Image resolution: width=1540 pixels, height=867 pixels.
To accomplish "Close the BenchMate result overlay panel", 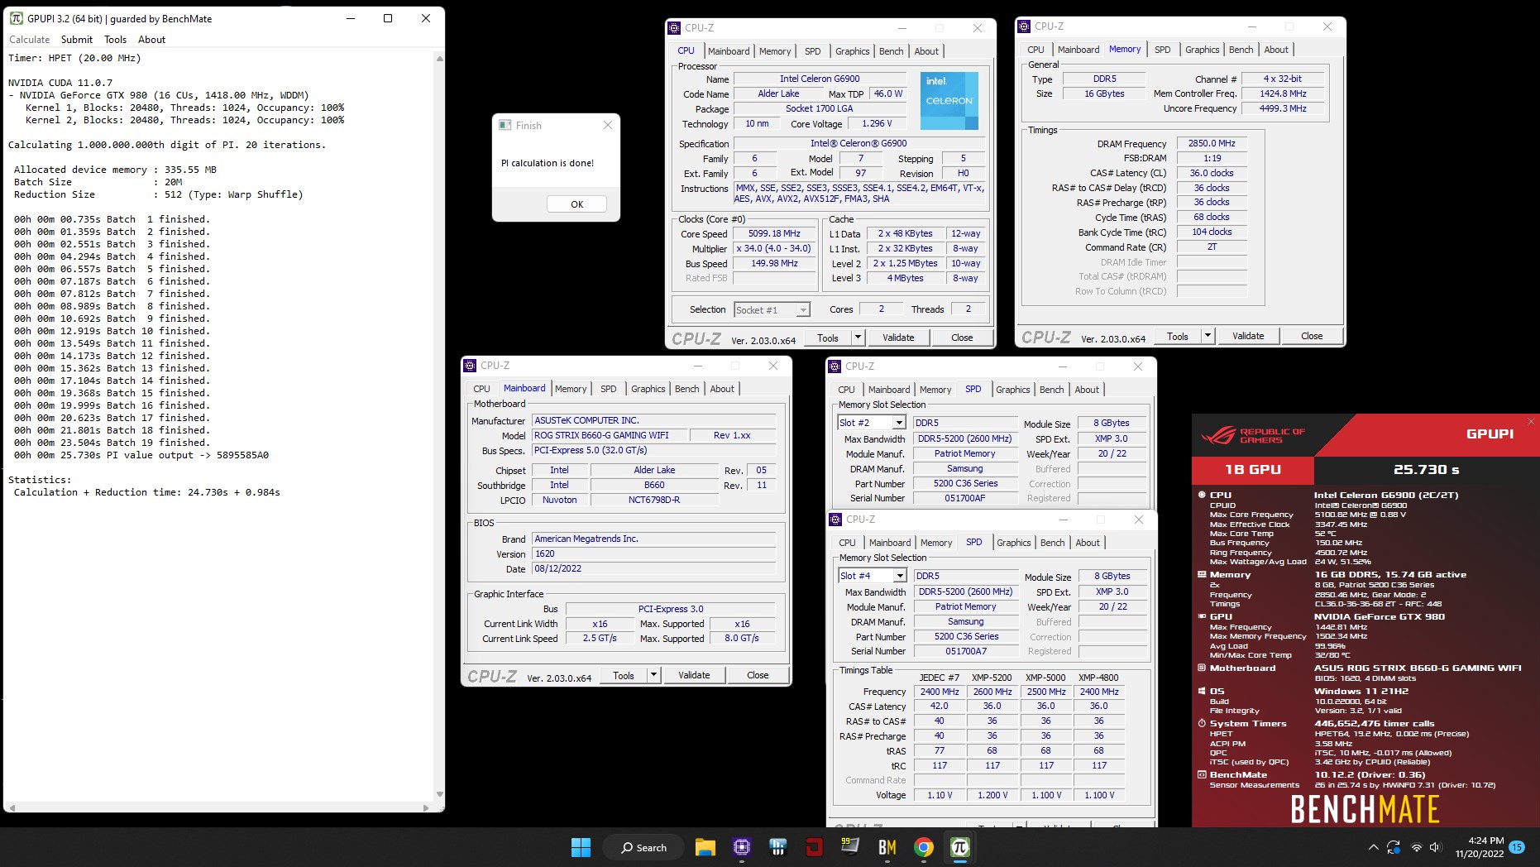I will [1531, 422].
